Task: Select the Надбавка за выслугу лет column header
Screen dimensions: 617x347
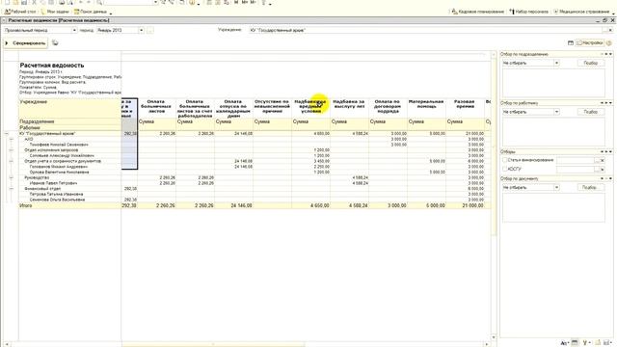Action: point(349,108)
